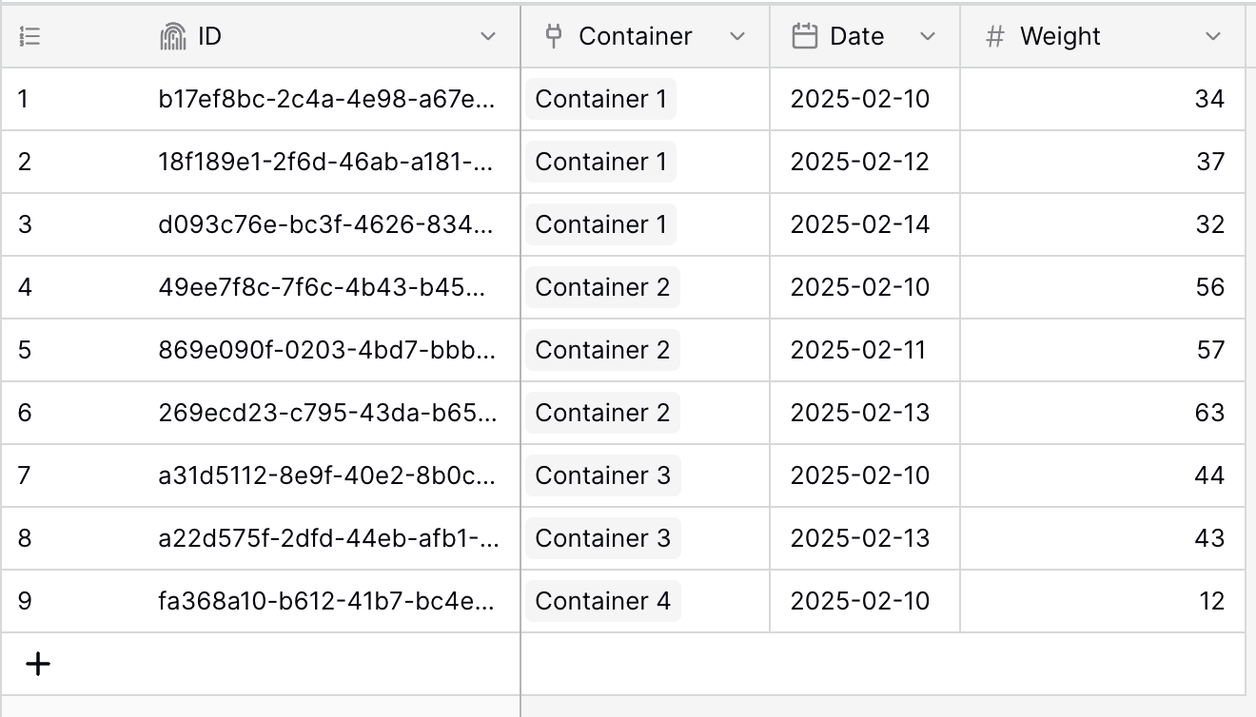Click the plug icon beside Container header

(553, 36)
